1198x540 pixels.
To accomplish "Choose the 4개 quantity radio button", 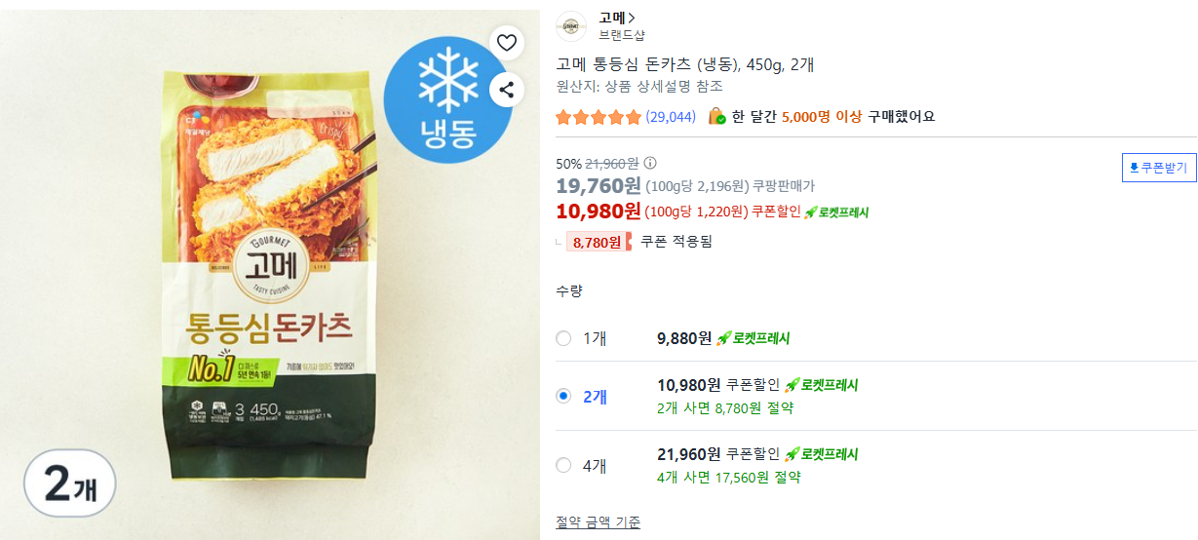I will 563,465.
